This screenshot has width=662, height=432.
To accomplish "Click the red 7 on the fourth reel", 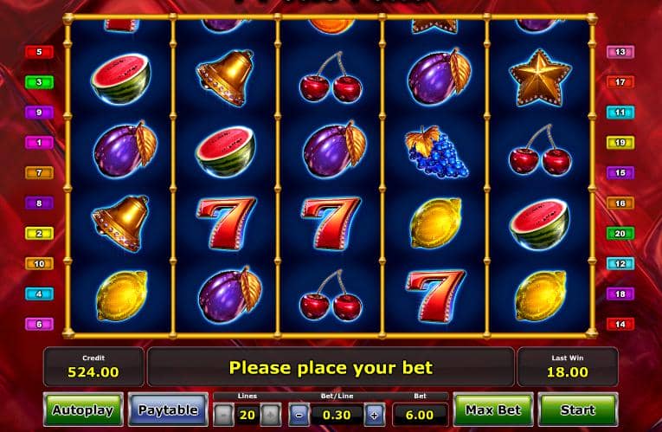I will (435, 296).
